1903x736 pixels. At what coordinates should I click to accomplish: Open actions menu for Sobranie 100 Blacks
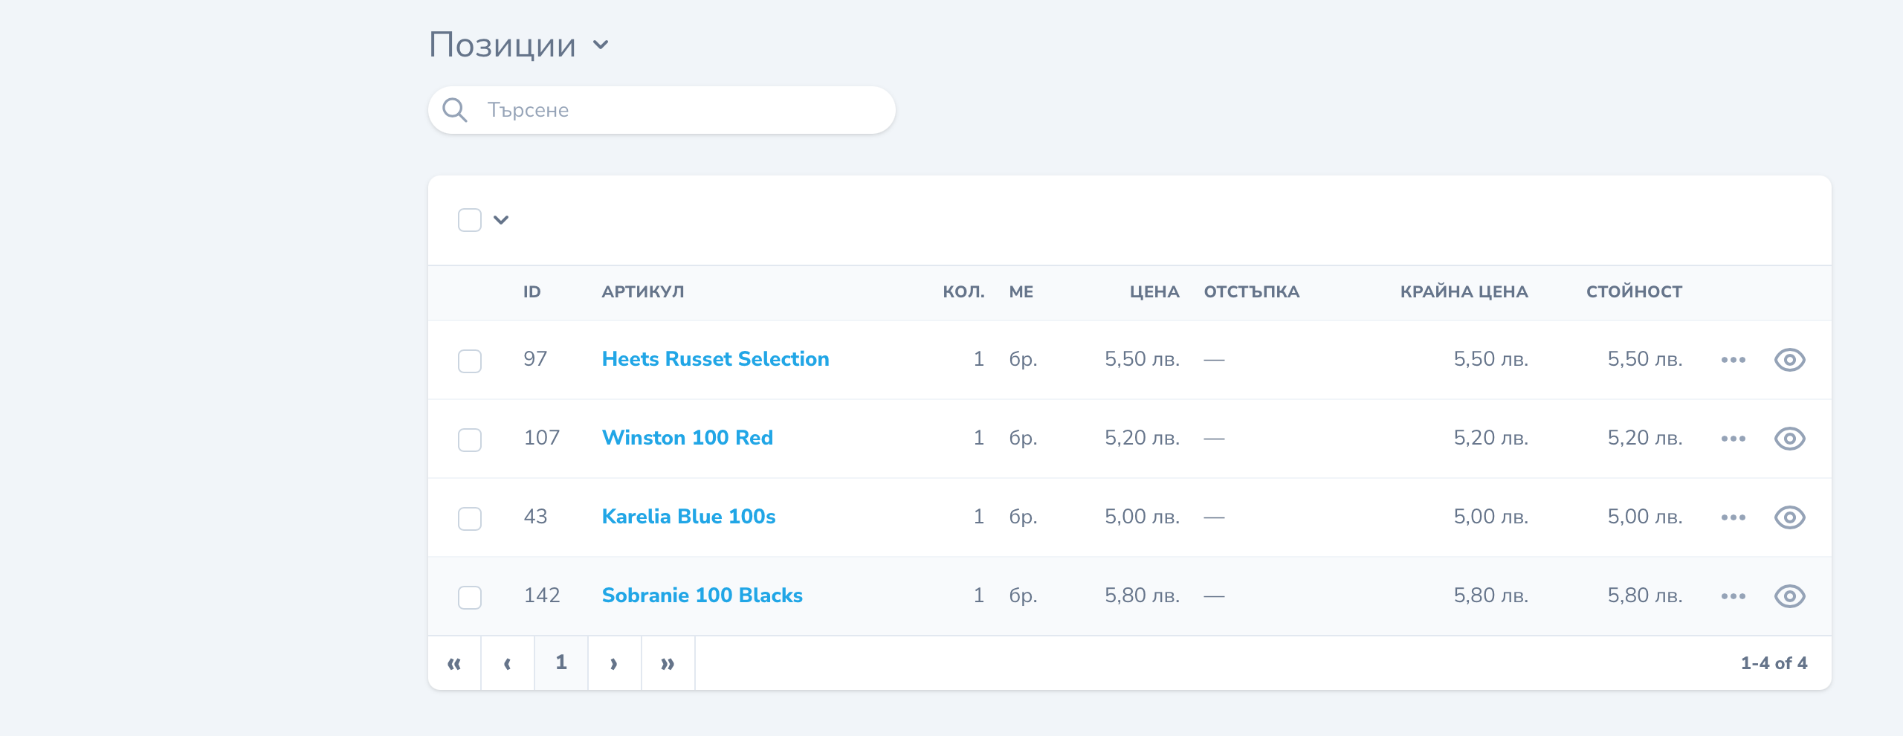point(1733,596)
